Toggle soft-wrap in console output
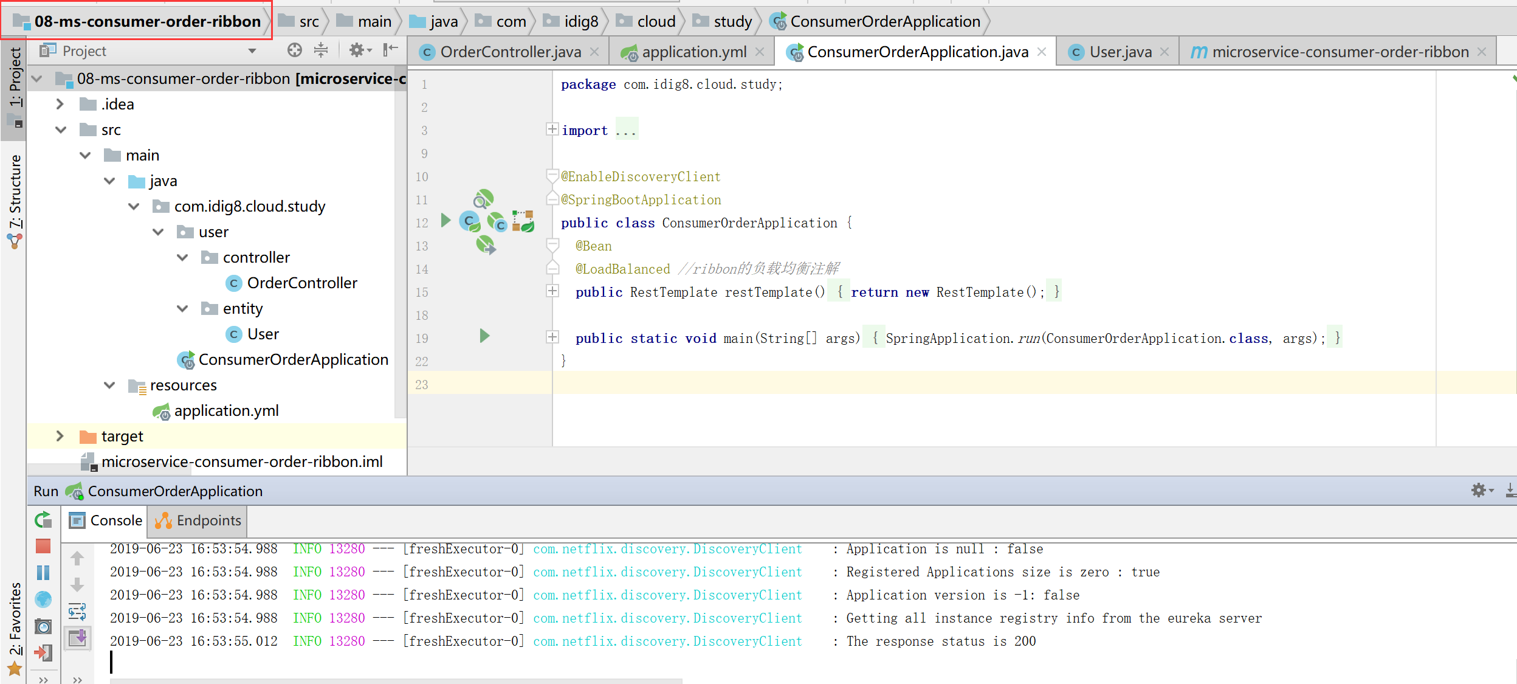Screen dimensions: 1517x684 click(77, 611)
